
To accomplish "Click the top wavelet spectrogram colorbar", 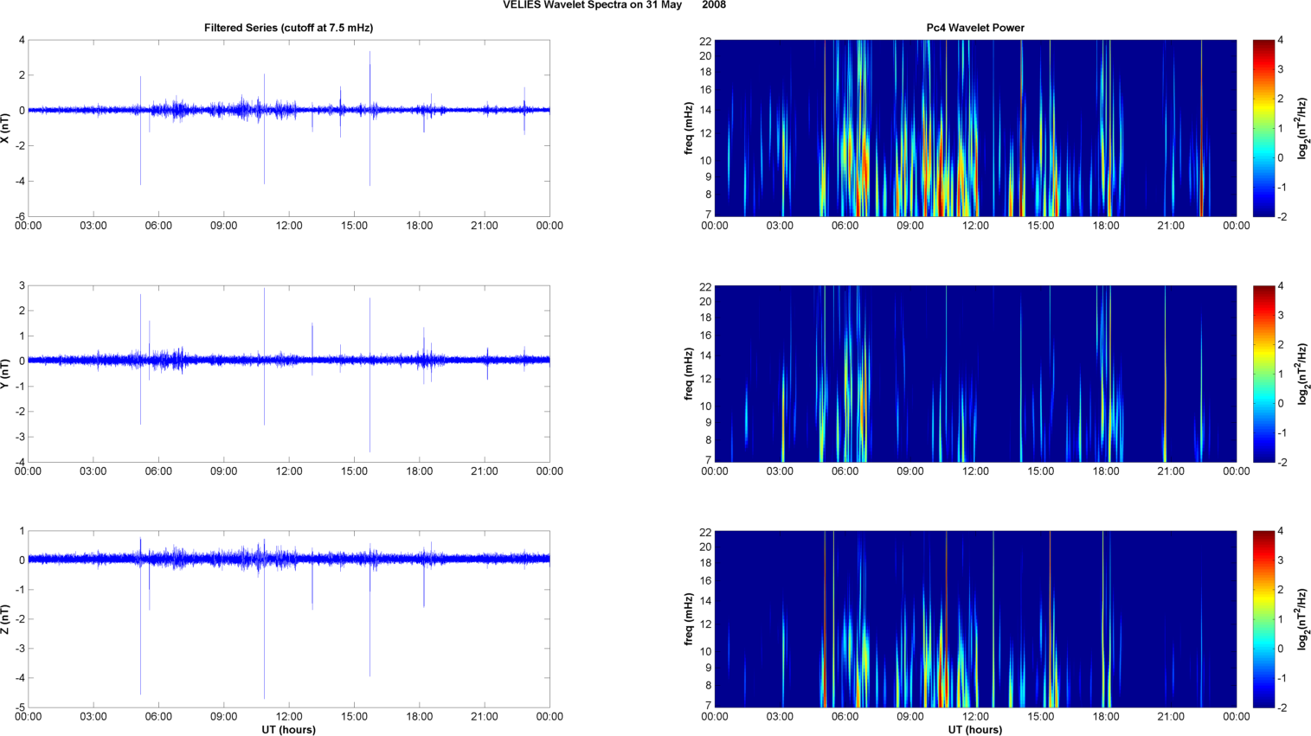I will coord(1263,128).
